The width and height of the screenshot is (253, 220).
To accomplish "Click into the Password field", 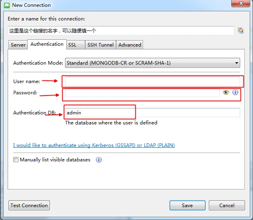I will click(142, 93).
